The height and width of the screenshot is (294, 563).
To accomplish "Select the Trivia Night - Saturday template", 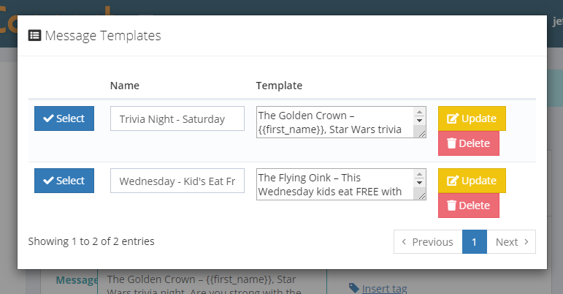I will click(64, 118).
